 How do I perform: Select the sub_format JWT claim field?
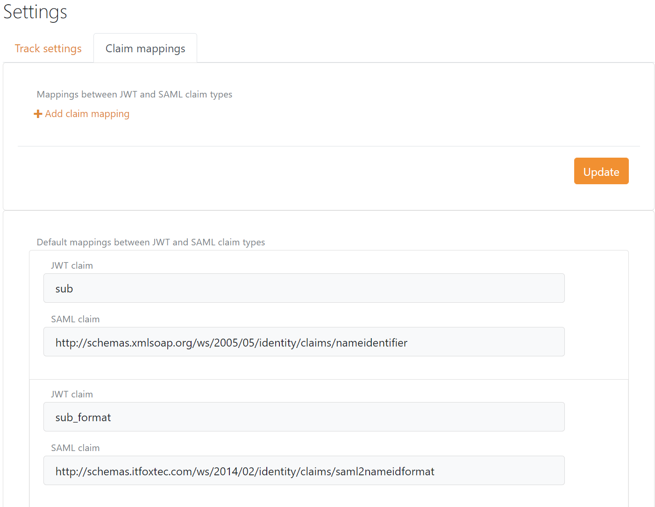(304, 417)
